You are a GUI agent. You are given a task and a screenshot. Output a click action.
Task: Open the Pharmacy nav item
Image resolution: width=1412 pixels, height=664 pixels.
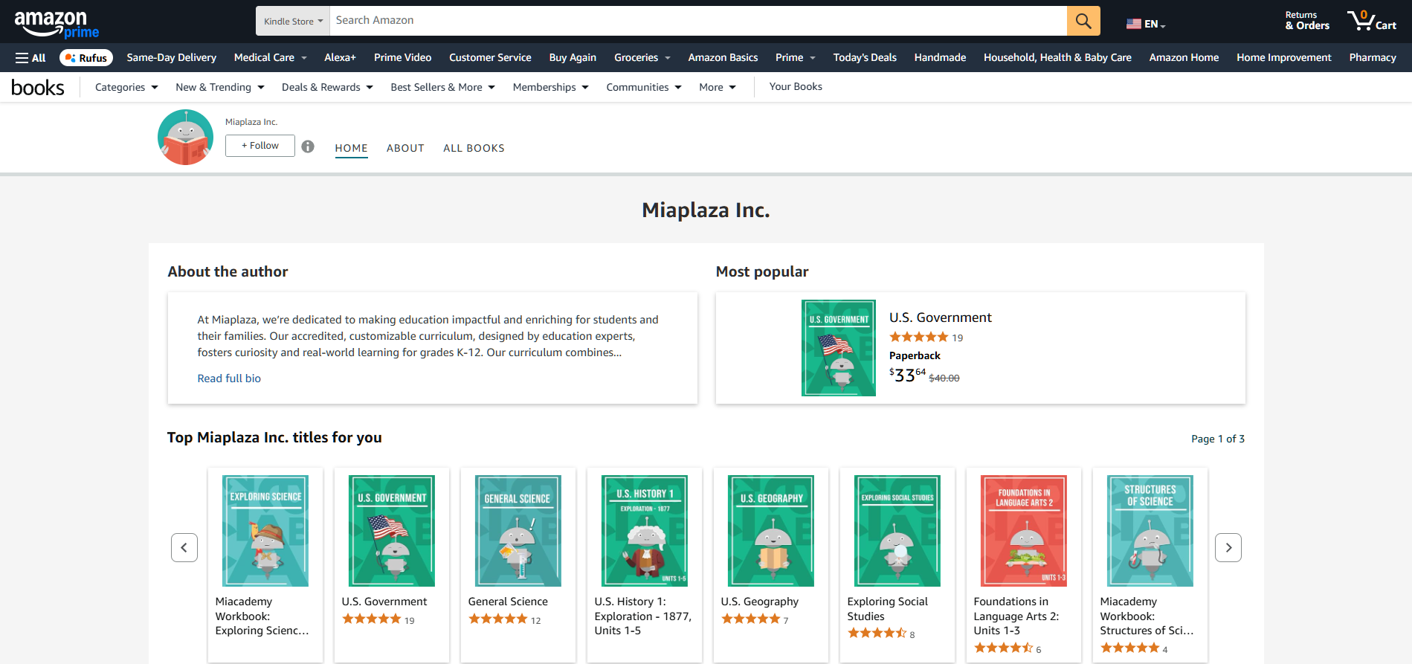1373,57
